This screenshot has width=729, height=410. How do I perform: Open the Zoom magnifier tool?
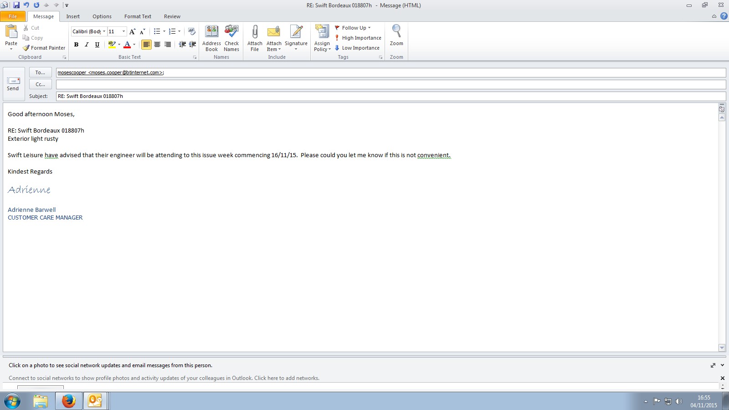point(396,36)
